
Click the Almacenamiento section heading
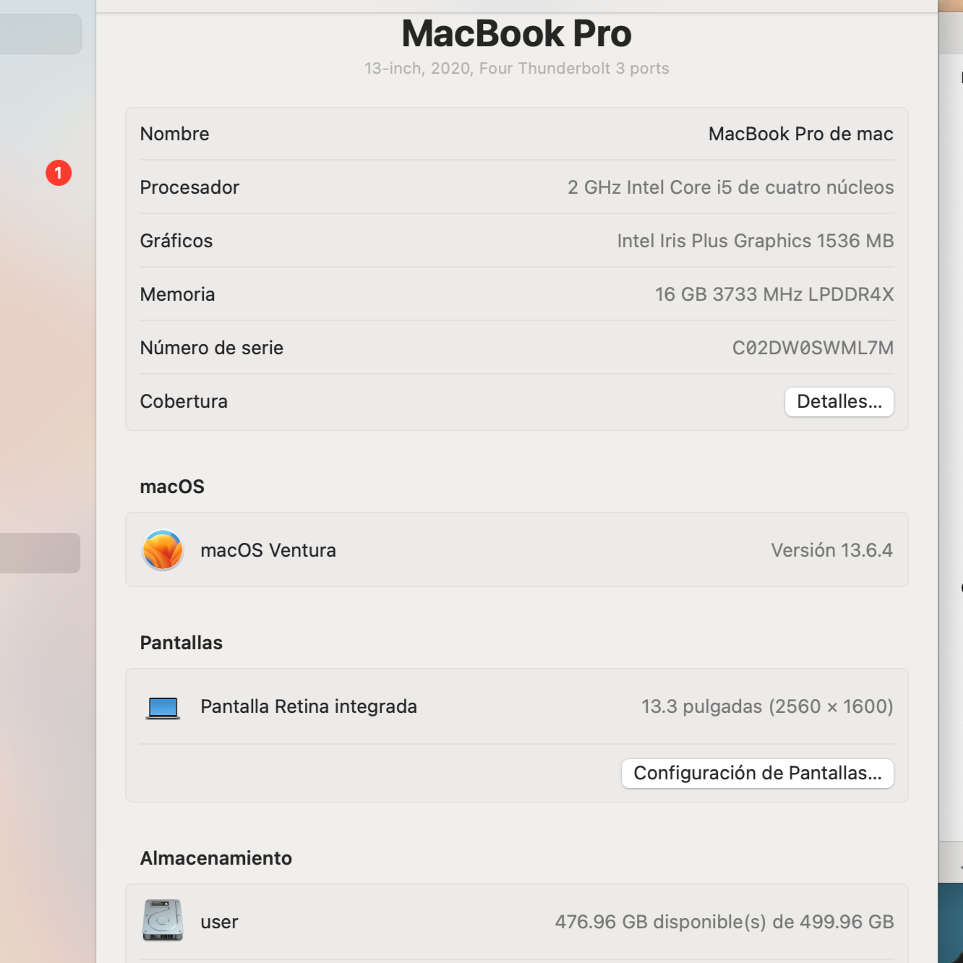pyautogui.click(x=216, y=859)
